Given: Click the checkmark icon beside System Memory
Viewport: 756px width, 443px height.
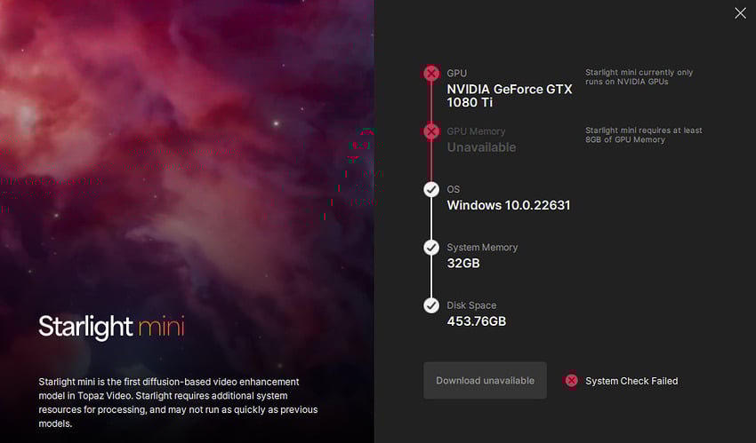Looking at the screenshot, I should tap(431, 247).
